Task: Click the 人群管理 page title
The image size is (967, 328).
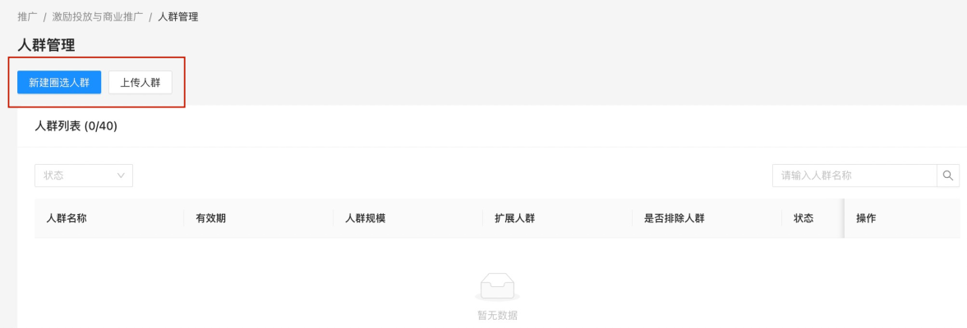Action: click(46, 46)
